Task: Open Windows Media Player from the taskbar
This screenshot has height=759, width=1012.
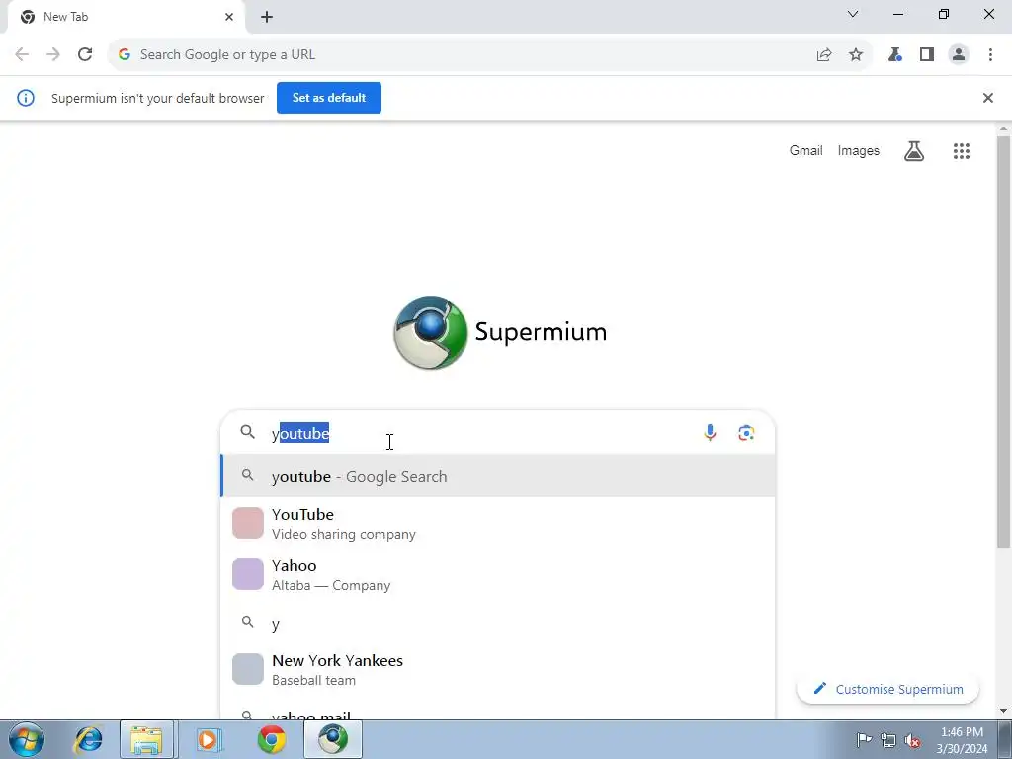Action: pos(209,739)
